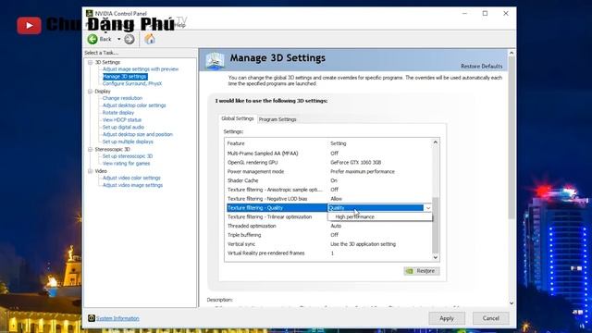Select Manage 3D settings in tree

click(125, 76)
